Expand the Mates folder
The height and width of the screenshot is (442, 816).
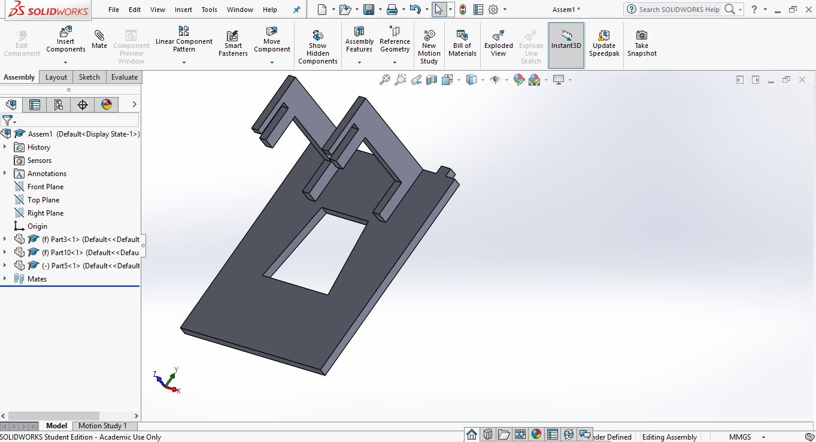[5, 279]
